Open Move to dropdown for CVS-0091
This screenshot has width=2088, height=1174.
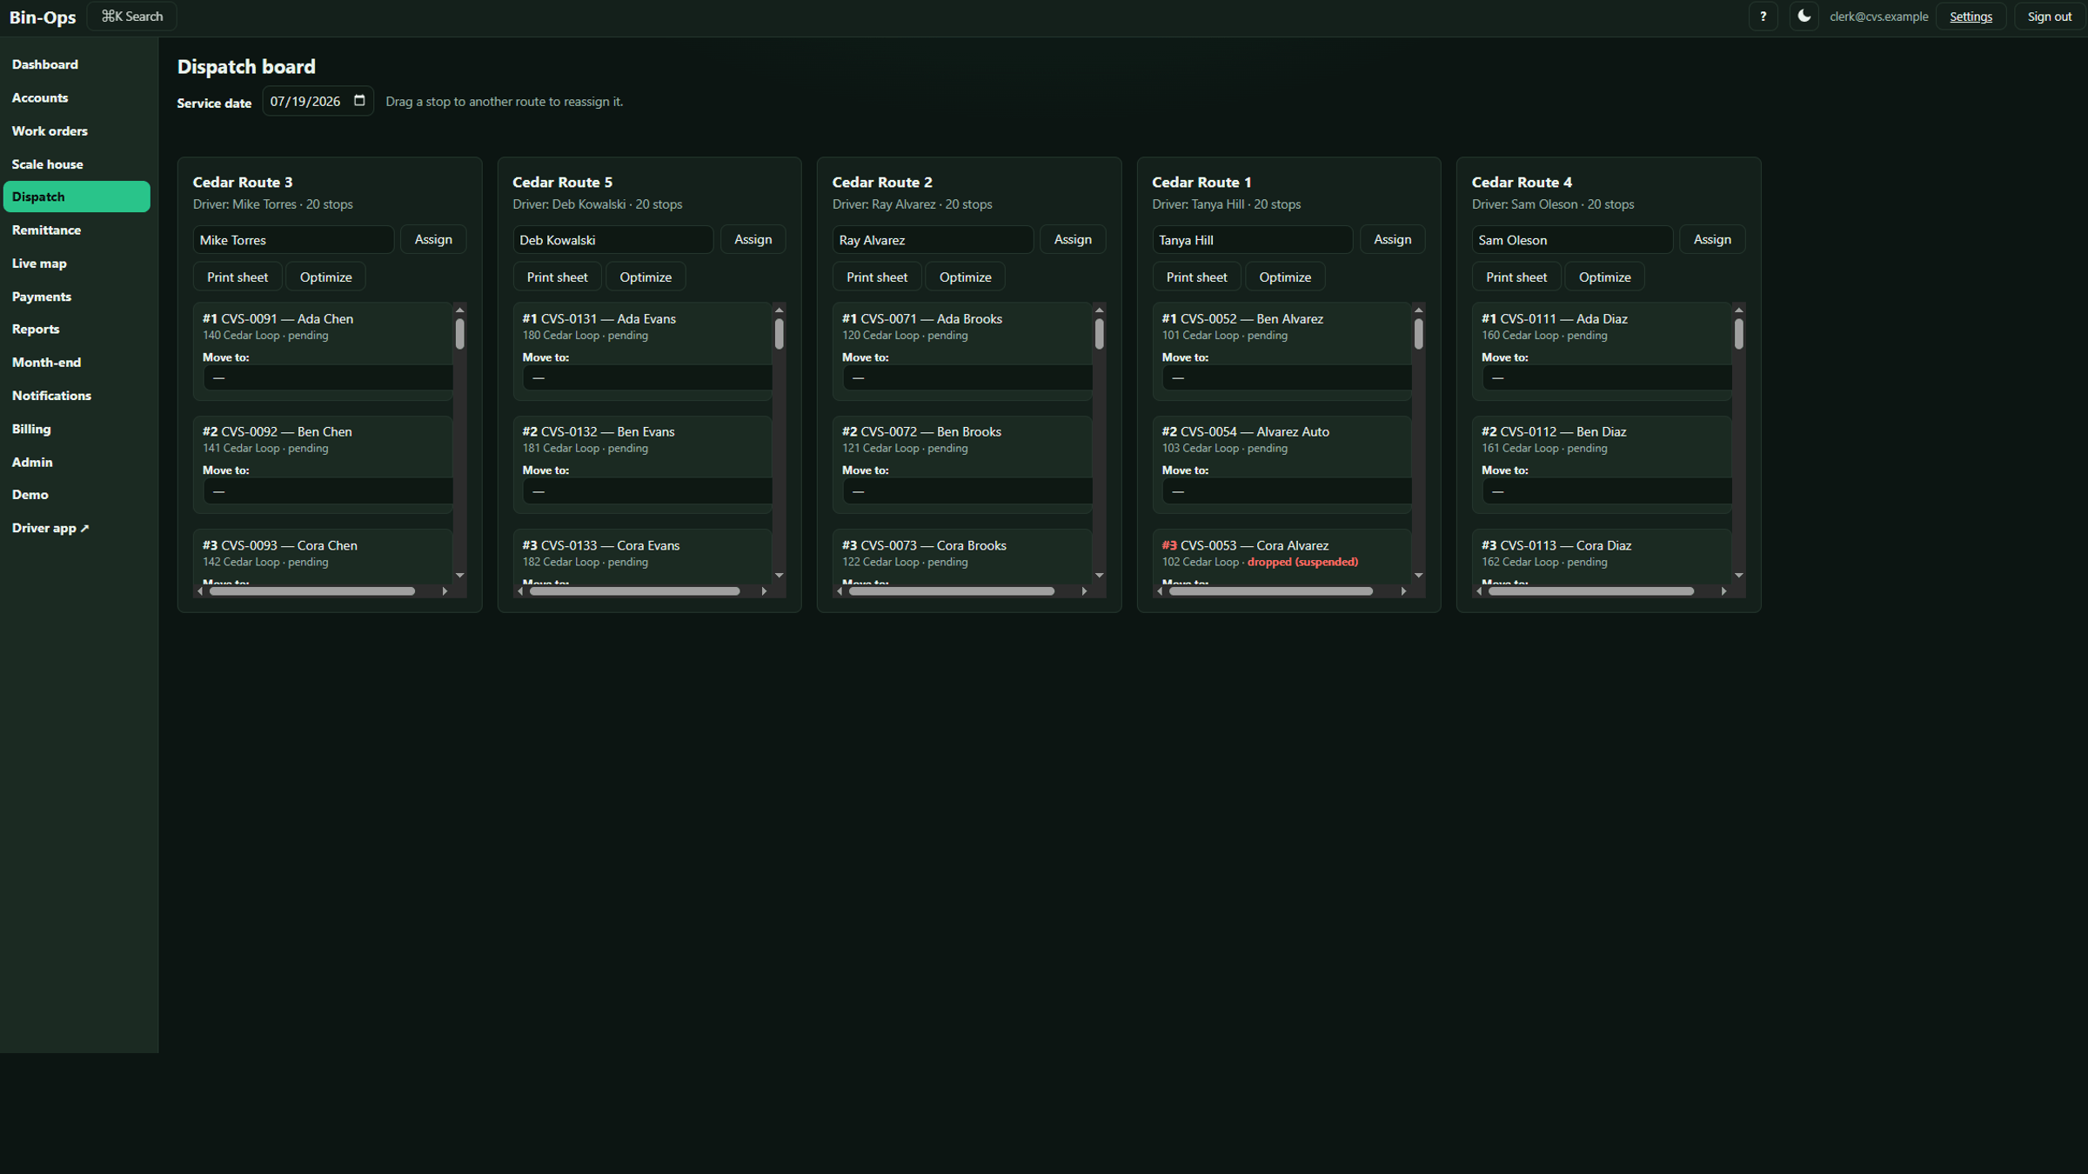(x=328, y=377)
